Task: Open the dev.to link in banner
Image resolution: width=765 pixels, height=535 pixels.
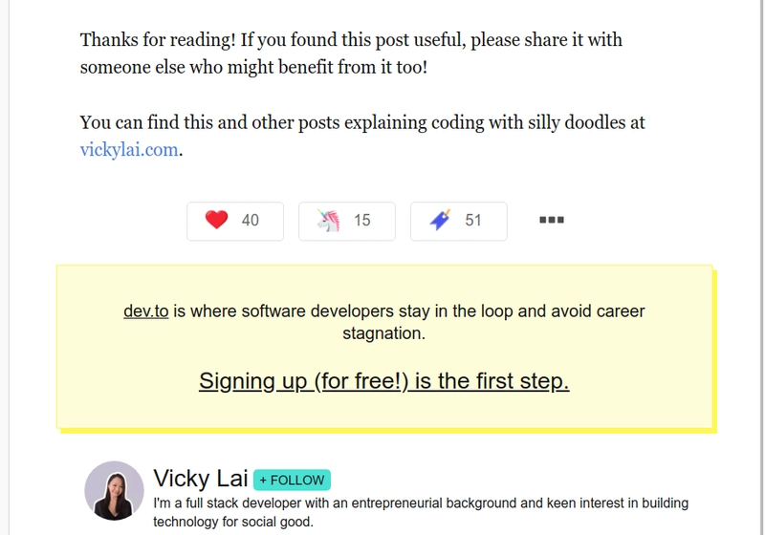Action: pyautogui.click(x=146, y=310)
